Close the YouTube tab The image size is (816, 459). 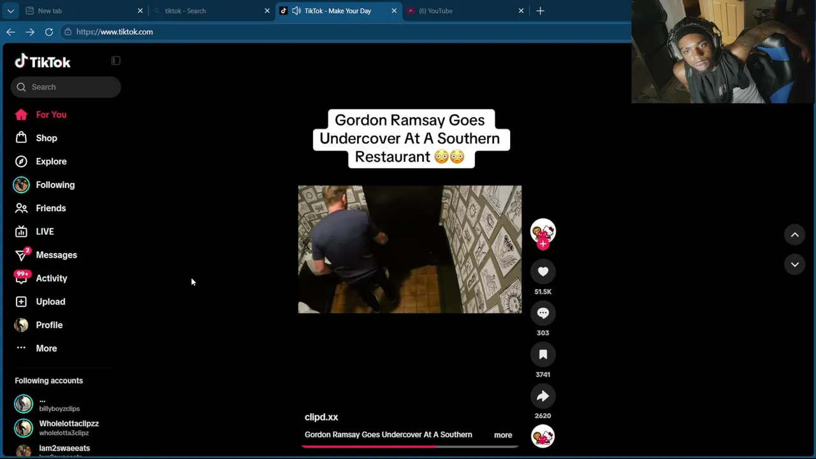pyautogui.click(x=521, y=11)
